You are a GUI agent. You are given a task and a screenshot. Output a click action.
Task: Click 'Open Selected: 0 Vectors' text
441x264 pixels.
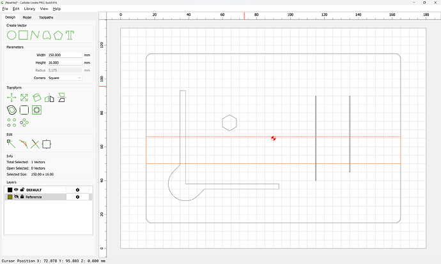(26, 168)
